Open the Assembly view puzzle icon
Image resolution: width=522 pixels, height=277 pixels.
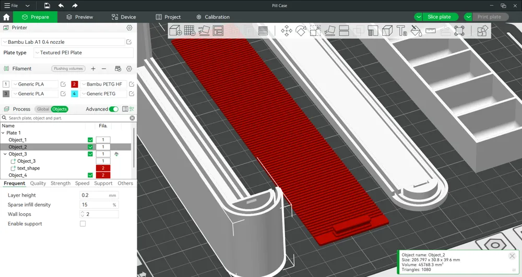482,31
